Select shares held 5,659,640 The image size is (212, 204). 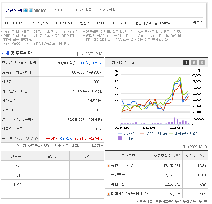(x=172, y=185)
